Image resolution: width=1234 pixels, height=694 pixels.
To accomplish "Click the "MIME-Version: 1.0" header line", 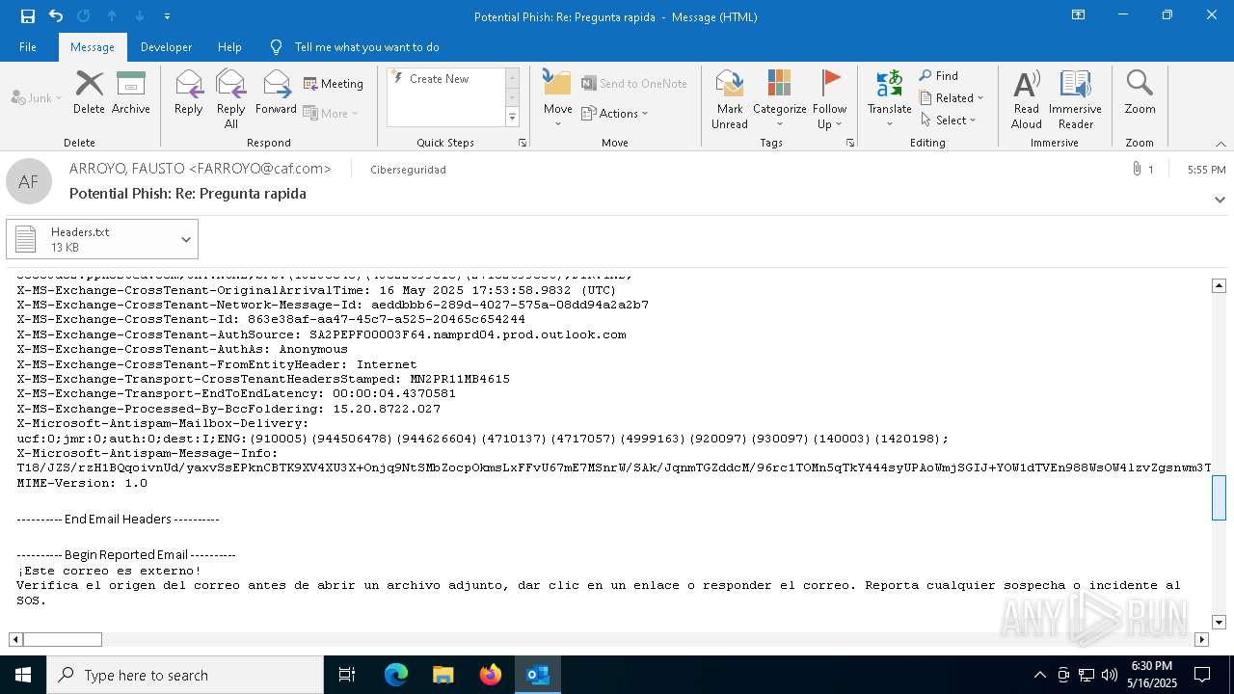I will [82, 483].
